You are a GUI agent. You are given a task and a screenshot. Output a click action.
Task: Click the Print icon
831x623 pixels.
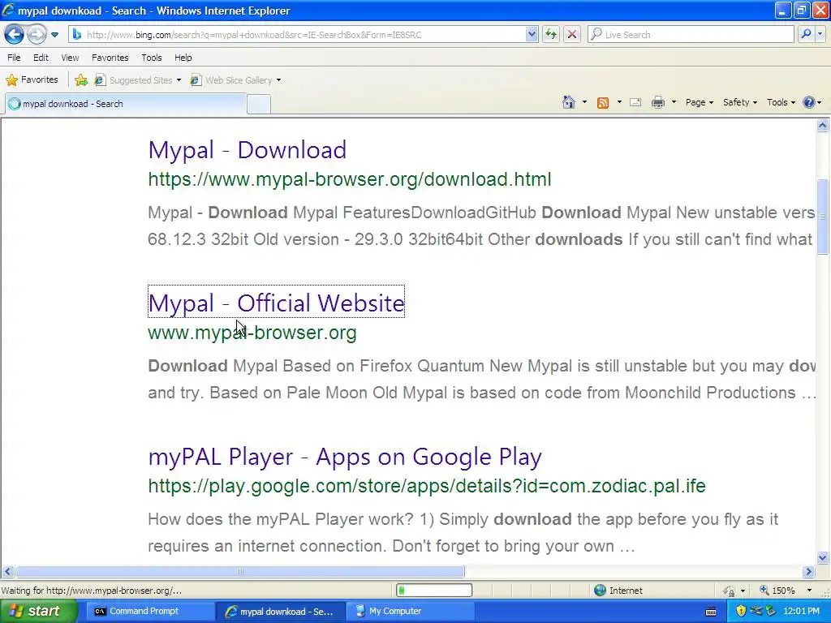[x=657, y=102]
